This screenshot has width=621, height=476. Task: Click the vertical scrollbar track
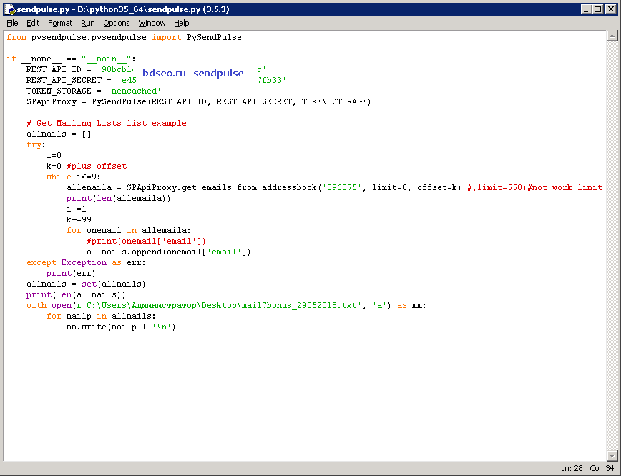pyautogui.click(x=612, y=245)
